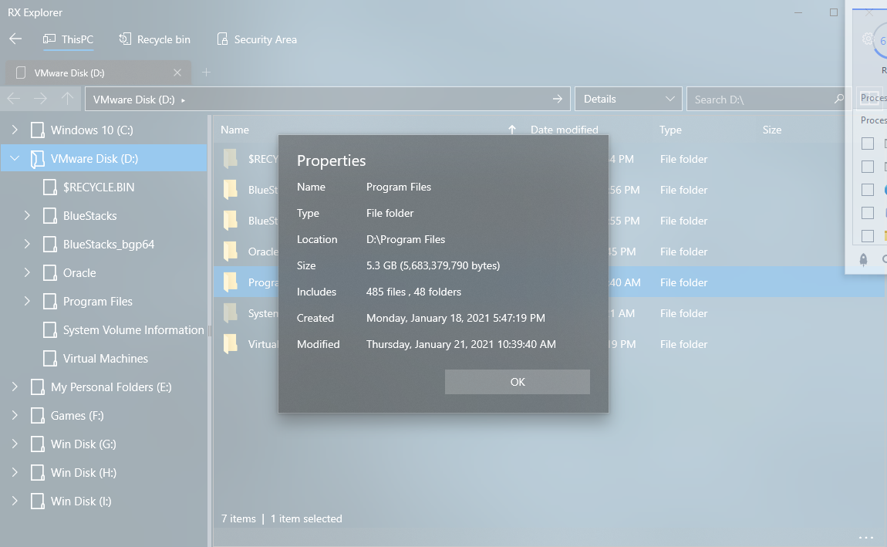The width and height of the screenshot is (887, 547).
Task: Click the main back arrow beside ThisPC
Action: coord(15,39)
